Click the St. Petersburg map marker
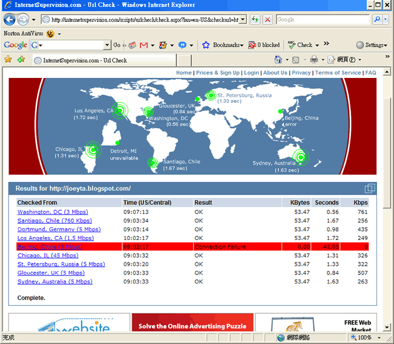Viewport: 394px width, 344px height. 211,95
